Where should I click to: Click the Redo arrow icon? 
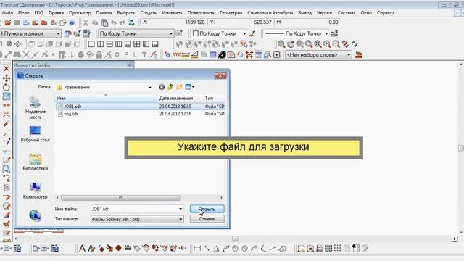(x=123, y=22)
